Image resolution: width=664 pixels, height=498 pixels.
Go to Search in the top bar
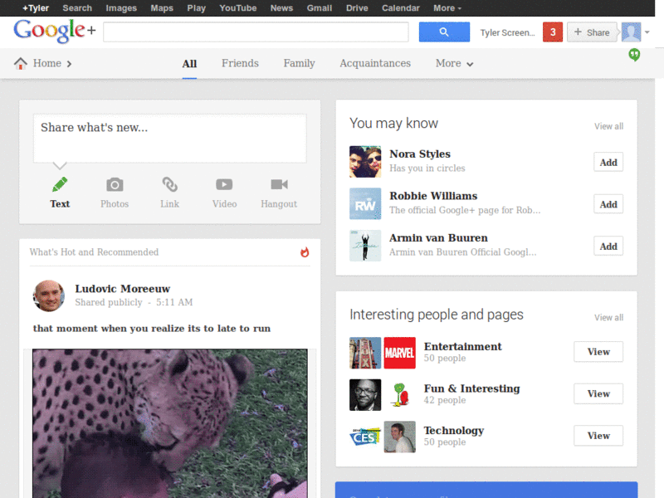click(x=77, y=8)
